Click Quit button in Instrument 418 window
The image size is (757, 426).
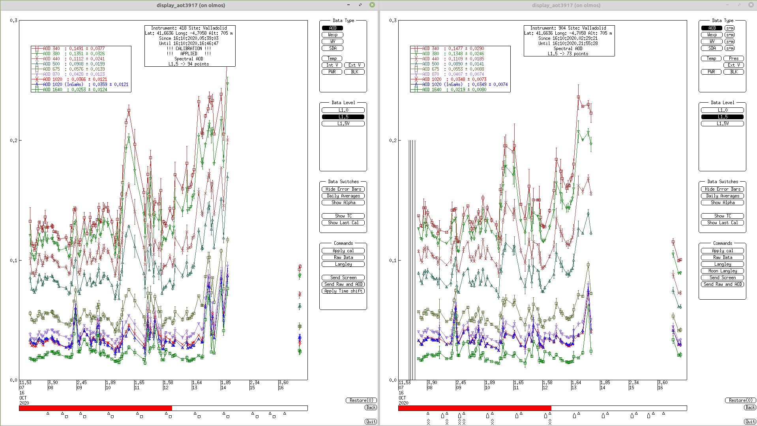[x=371, y=422]
